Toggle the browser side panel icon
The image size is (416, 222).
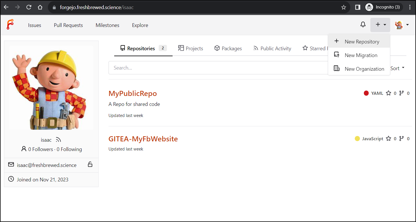(x=358, y=7)
